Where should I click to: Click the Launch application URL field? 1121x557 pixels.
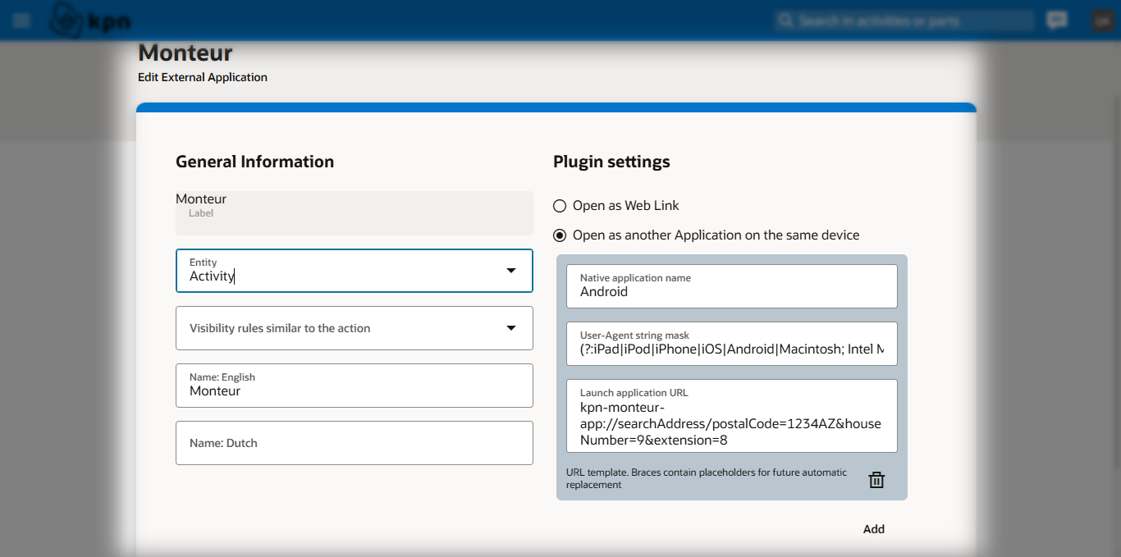coord(732,416)
